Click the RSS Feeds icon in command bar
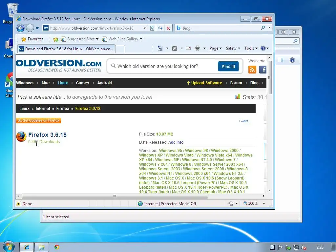Screen dimensions: 336x252 (175, 49)
